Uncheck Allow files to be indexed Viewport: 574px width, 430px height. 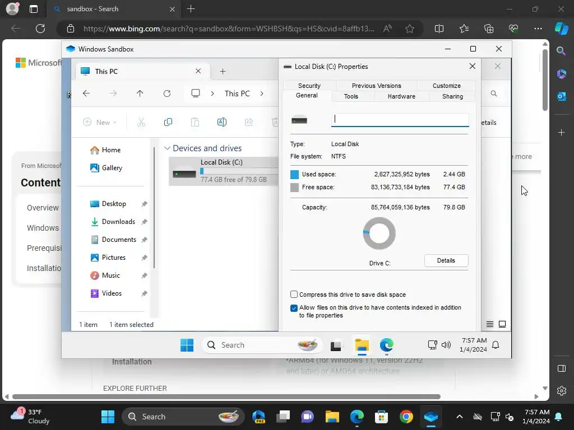[x=294, y=308]
